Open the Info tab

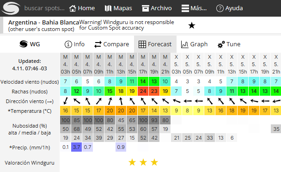coord(74,44)
